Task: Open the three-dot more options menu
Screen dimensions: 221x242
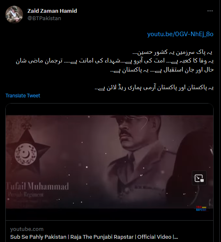Action: (x=210, y=11)
